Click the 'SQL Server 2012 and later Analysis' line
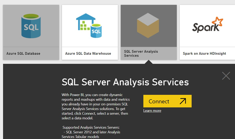Image resolution: width=235 pixels, height=139 pixels. 92,132
